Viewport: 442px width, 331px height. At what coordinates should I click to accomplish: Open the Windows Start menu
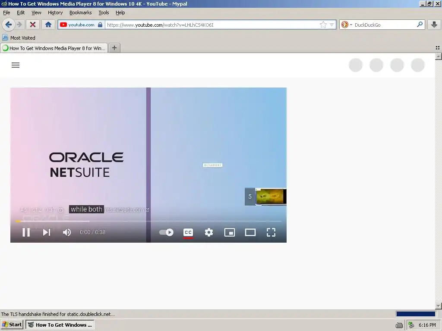click(x=12, y=325)
